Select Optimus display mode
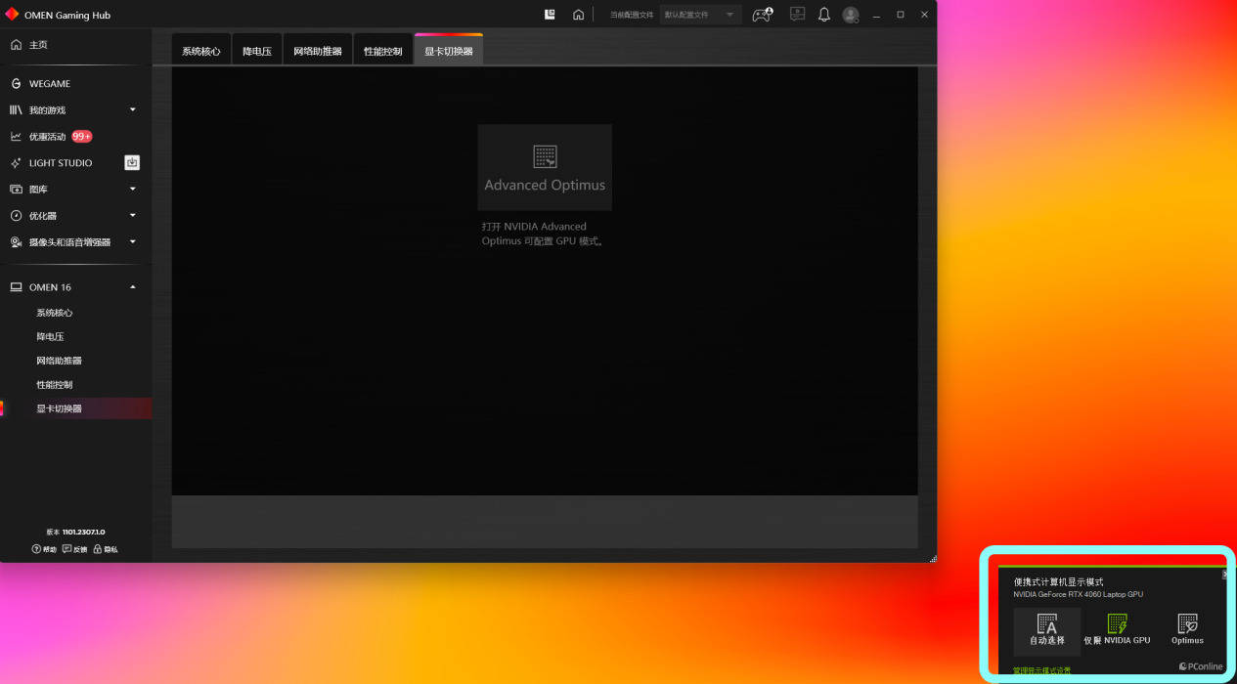The height and width of the screenshot is (684, 1237). point(1187,630)
